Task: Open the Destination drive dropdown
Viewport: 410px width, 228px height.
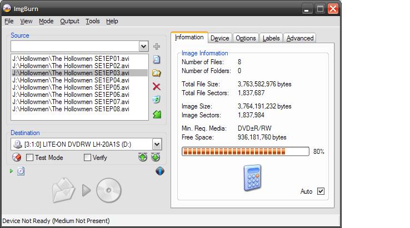Action: [157, 144]
